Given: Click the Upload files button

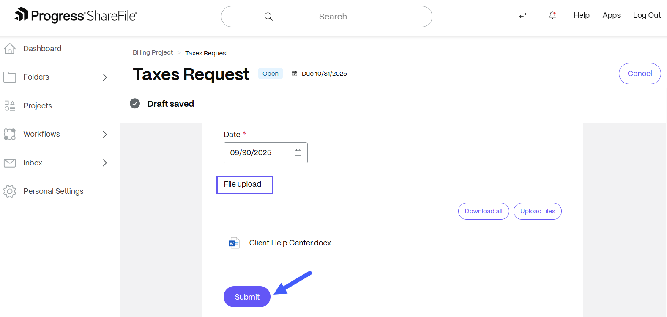Looking at the screenshot, I should pos(537,211).
